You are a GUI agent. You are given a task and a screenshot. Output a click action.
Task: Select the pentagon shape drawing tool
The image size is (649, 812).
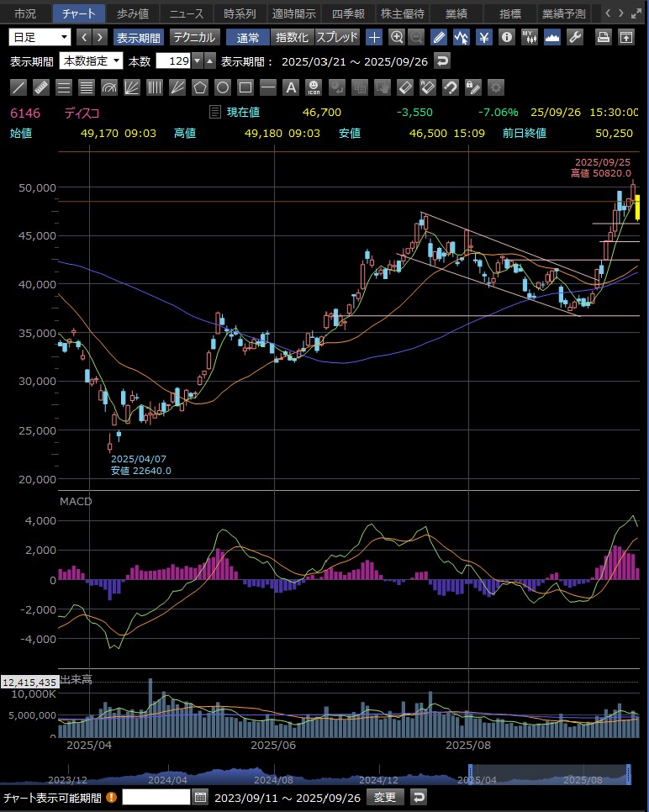pyautogui.click(x=200, y=87)
